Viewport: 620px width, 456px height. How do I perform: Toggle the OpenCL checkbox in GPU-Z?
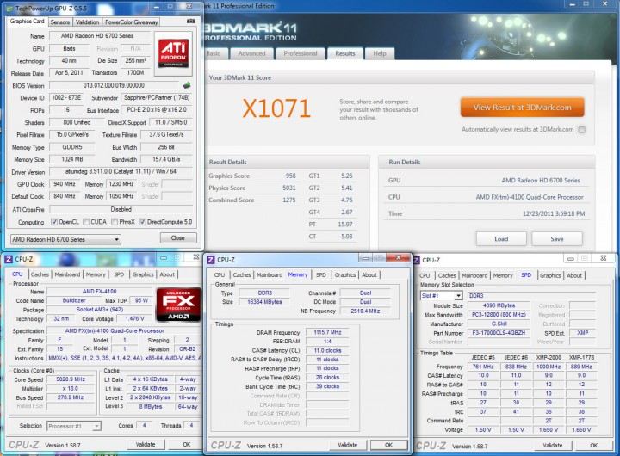tap(54, 222)
